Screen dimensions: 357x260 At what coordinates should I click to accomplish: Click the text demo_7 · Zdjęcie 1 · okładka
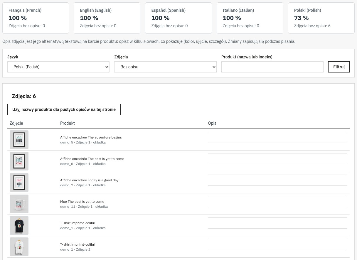(x=83, y=185)
